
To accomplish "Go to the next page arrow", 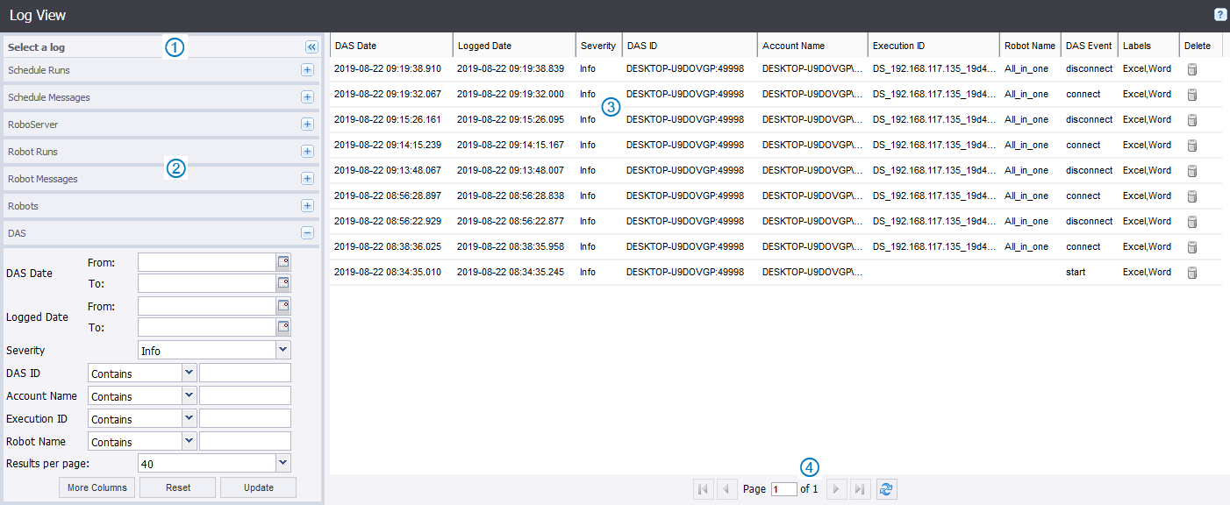I will [837, 489].
